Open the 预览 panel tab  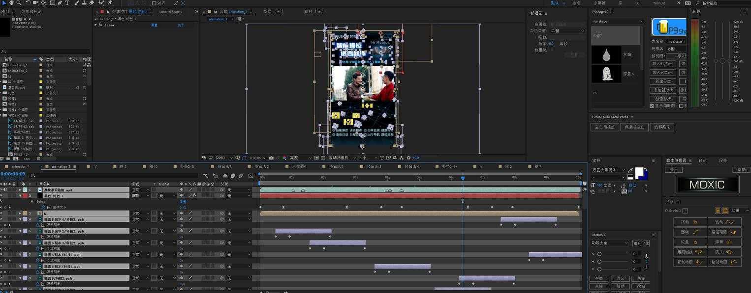(703, 160)
